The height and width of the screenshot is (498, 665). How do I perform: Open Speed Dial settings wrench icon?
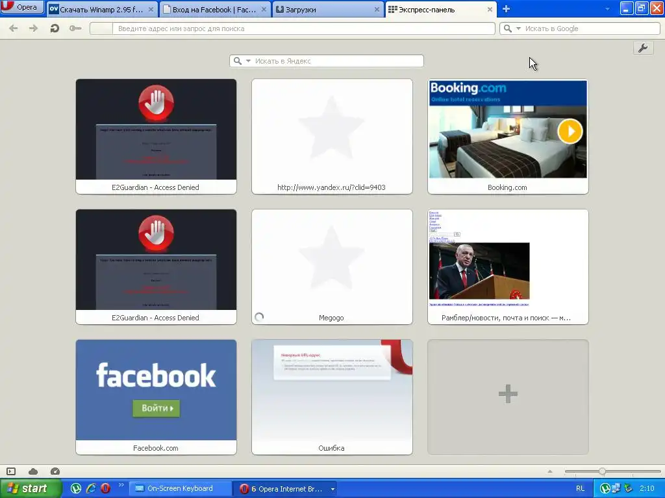tap(643, 48)
